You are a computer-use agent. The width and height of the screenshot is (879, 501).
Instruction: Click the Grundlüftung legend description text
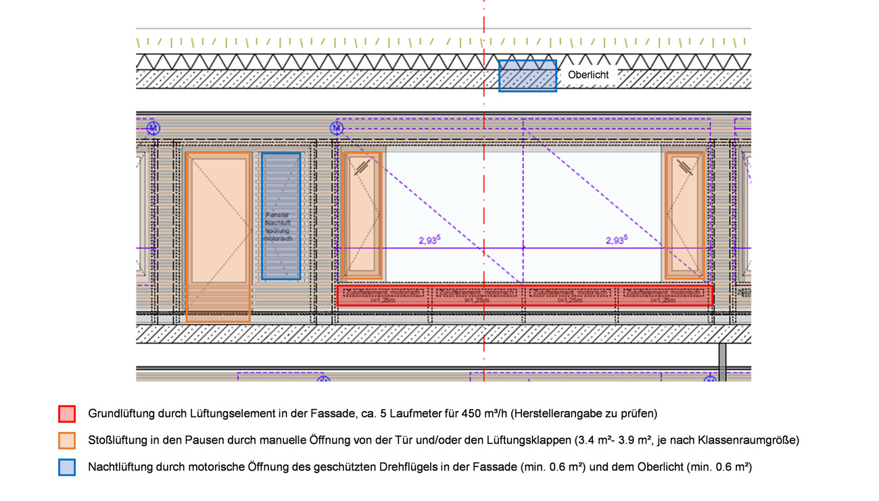372,414
